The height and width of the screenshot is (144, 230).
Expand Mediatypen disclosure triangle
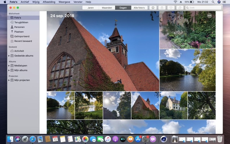(9, 66)
